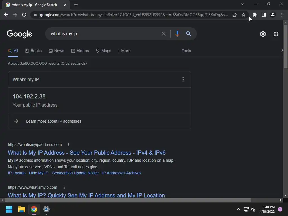Open the network status tray icon
The width and height of the screenshot is (288, 216).
(x=246, y=209)
